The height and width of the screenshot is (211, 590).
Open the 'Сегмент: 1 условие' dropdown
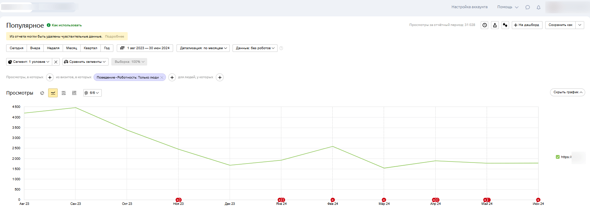tap(29, 62)
